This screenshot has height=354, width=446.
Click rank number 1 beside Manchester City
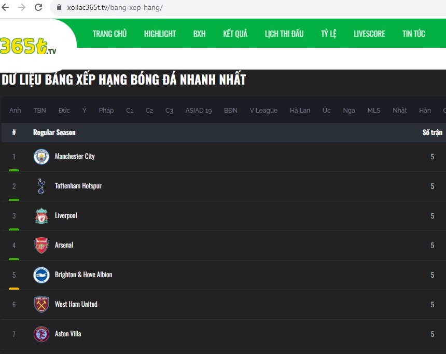14,157
